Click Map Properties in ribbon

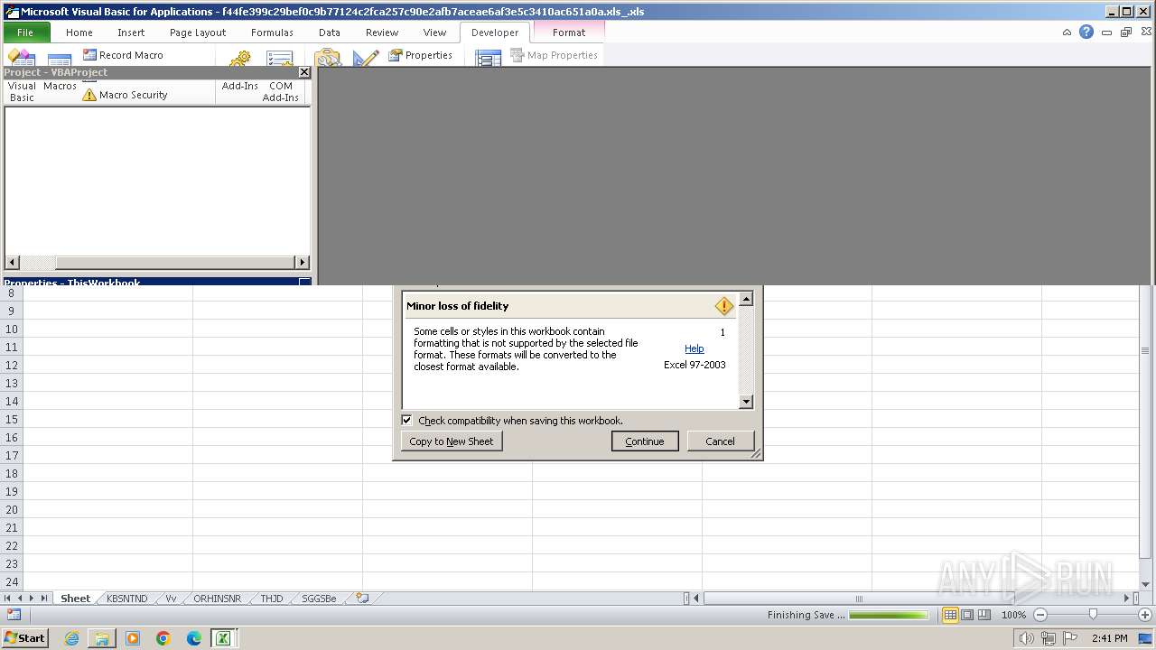click(x=554, y=55)
